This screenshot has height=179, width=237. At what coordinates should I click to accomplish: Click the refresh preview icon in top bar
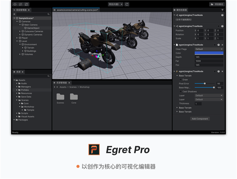127,4
